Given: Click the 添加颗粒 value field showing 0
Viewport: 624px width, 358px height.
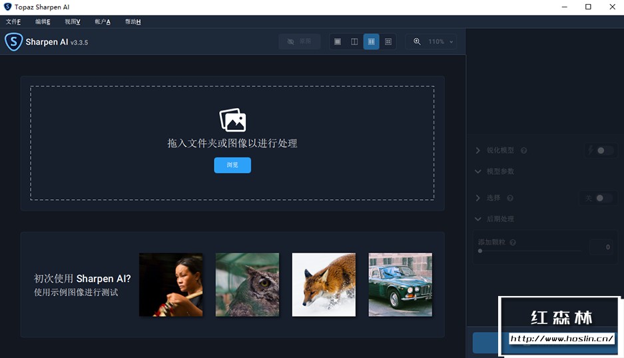Looking at the screenshot, I should point(601,247).
